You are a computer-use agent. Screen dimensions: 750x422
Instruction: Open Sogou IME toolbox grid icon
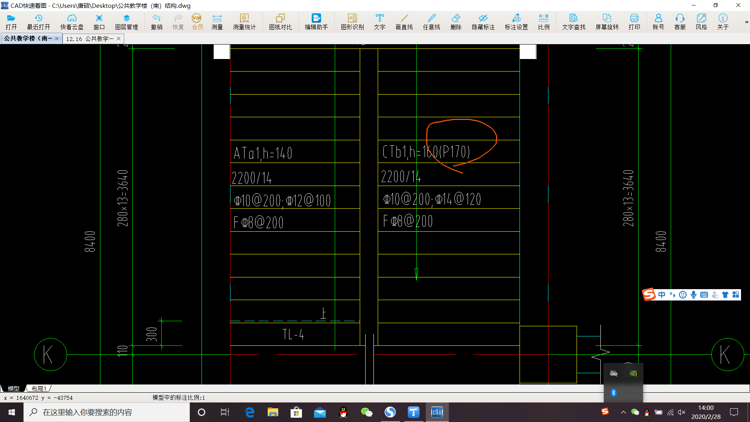pyautogui.click(x=736, y=295)
